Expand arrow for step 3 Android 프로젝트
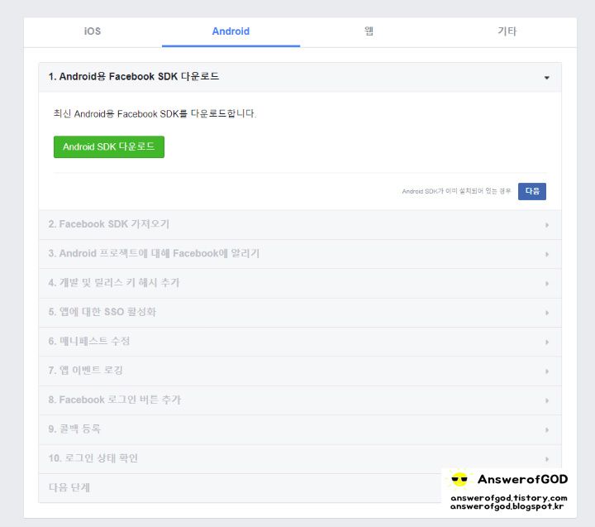The height and width of the screenshot is (527, 595). pos(547,254)
